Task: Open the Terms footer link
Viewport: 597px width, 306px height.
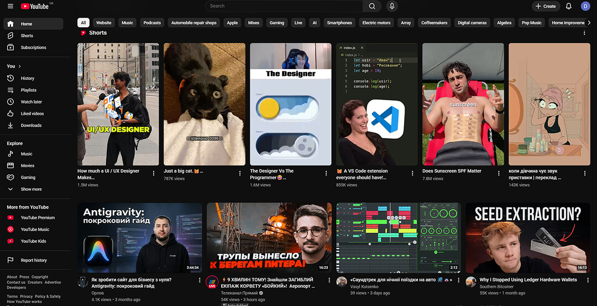Action: [12, 297]
